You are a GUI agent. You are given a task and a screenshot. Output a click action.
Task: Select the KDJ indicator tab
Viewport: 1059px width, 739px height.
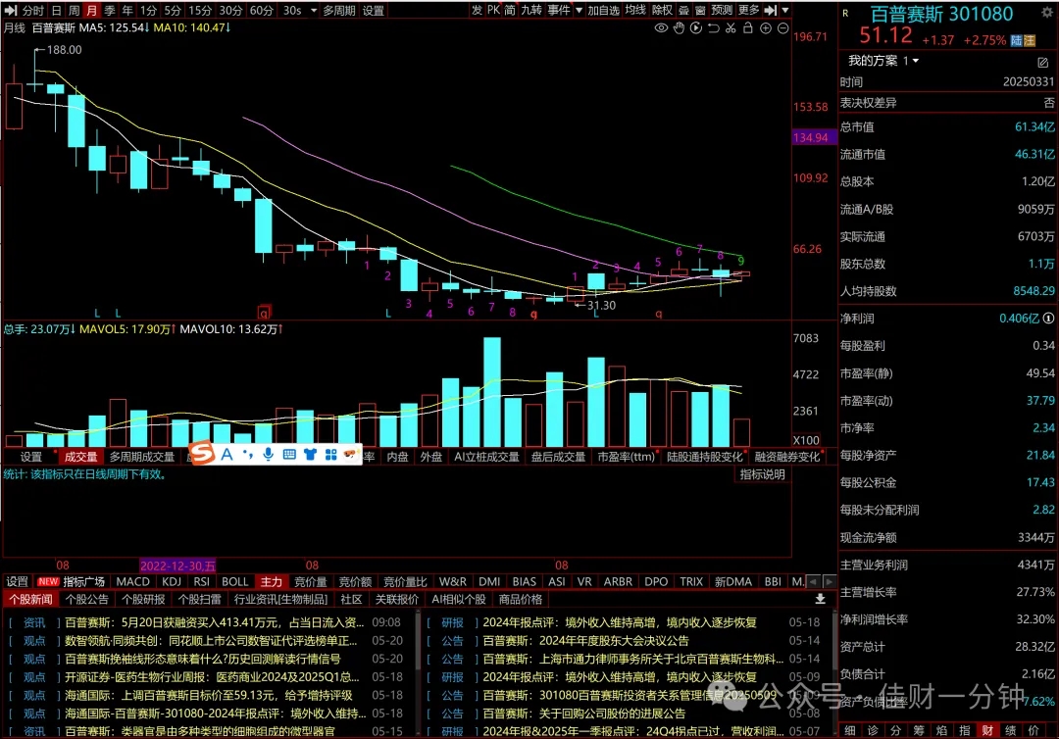click(x=172, y=582)
